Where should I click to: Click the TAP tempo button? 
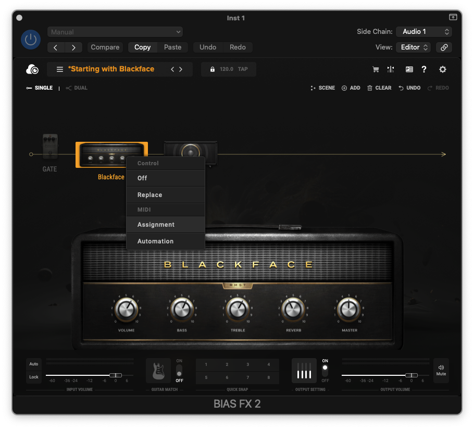[243, 69]
